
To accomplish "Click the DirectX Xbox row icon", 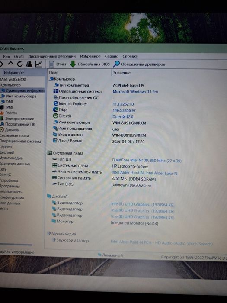I will pyautogui.click(x=56, y=116).
